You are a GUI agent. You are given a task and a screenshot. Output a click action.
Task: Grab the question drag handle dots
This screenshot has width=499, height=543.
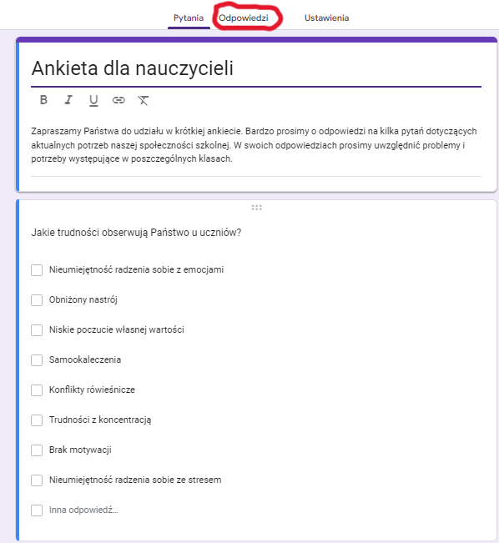click(256, 208)
